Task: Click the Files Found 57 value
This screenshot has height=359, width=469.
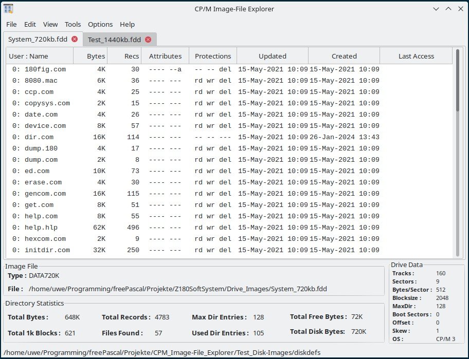Action: click(158, 333)
